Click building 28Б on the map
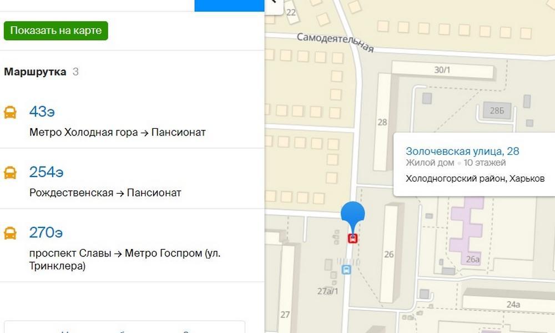 (x=497, y=111)
